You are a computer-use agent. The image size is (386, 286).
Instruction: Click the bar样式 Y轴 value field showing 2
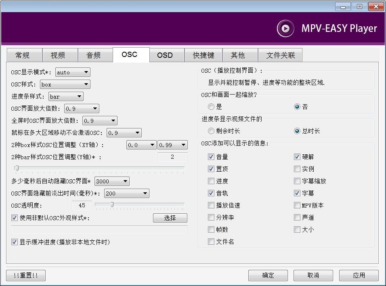click(172, 157)
